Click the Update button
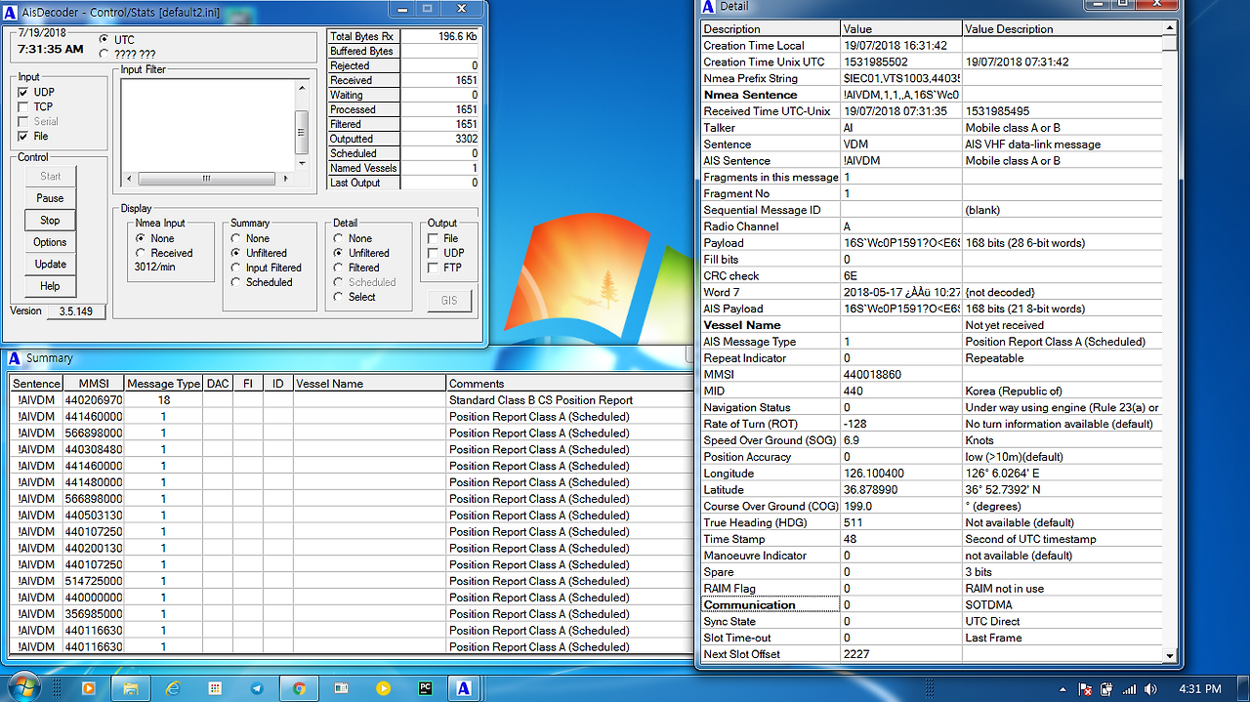This screenshot has height=702, width=1250. tap(50, 264)
